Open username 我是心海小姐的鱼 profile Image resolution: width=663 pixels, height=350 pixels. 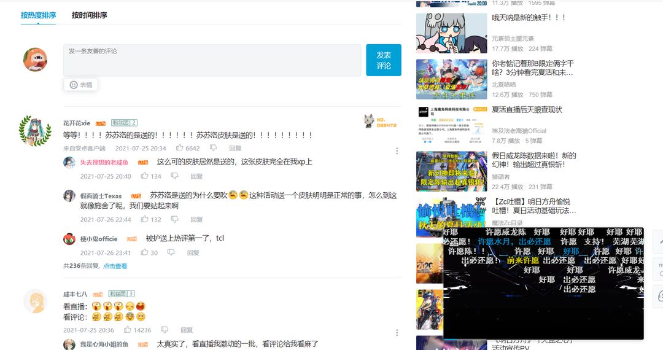[104, 344]
